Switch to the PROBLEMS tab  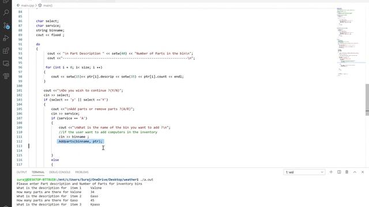[x=82, y=172]
